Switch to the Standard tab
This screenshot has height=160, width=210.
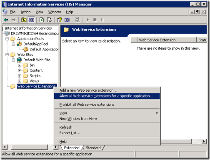point(93,148)
